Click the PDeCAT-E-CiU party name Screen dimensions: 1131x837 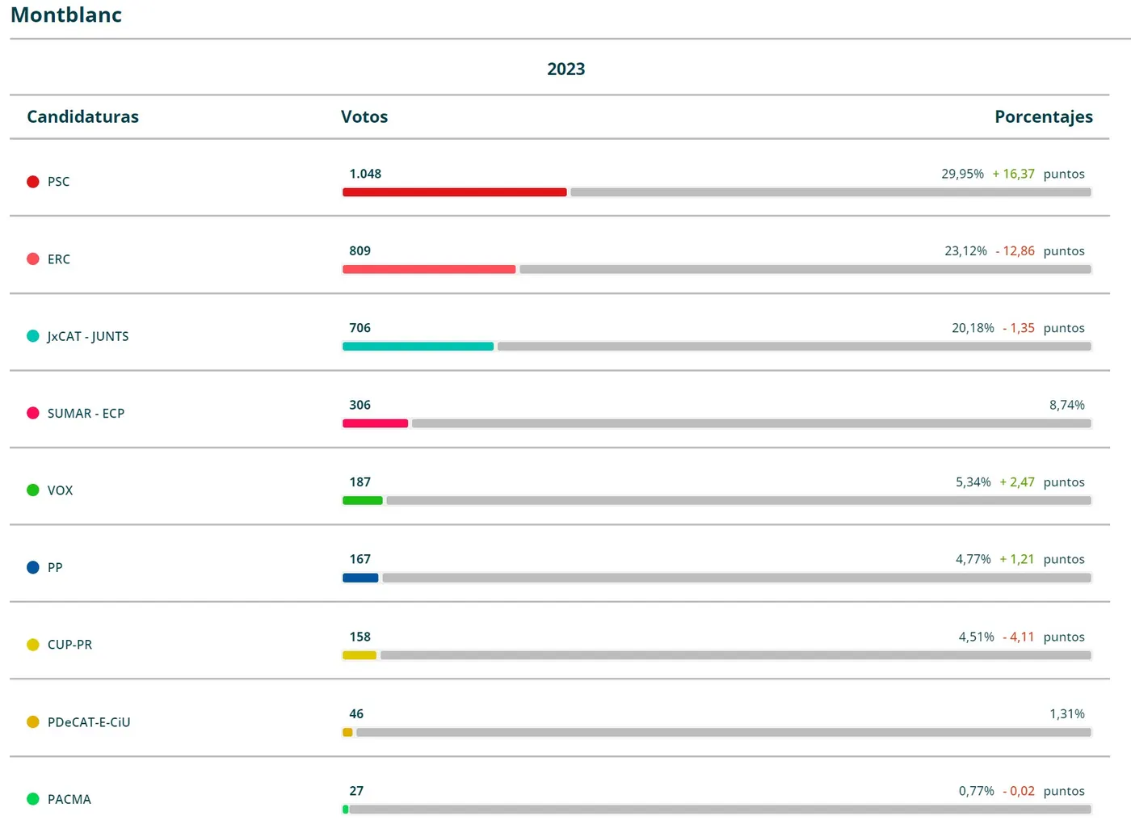pos(89,722)
